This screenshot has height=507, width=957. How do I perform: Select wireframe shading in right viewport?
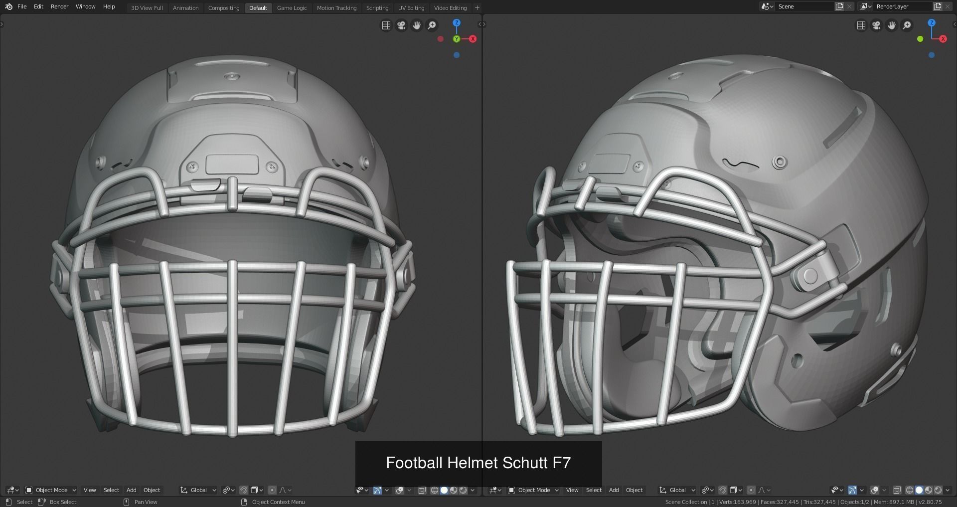pos(910,490)
